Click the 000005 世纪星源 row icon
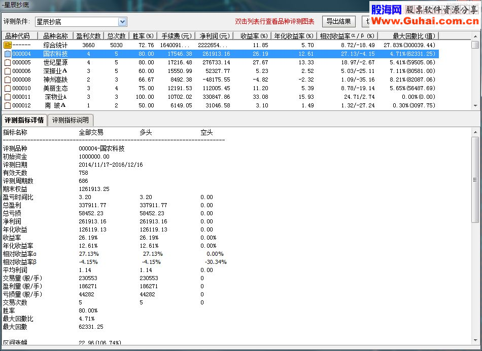 coord(8,63)
